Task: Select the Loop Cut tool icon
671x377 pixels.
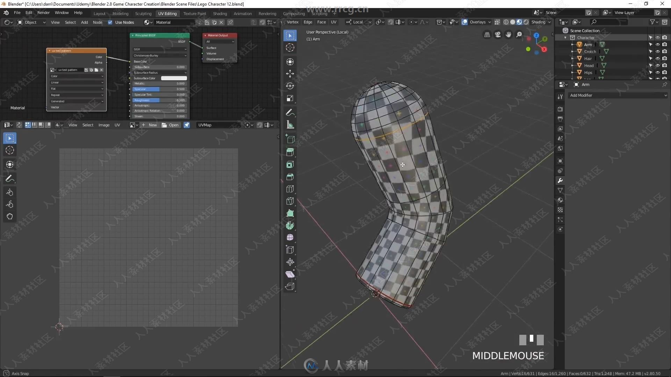Action: (290, 189)
